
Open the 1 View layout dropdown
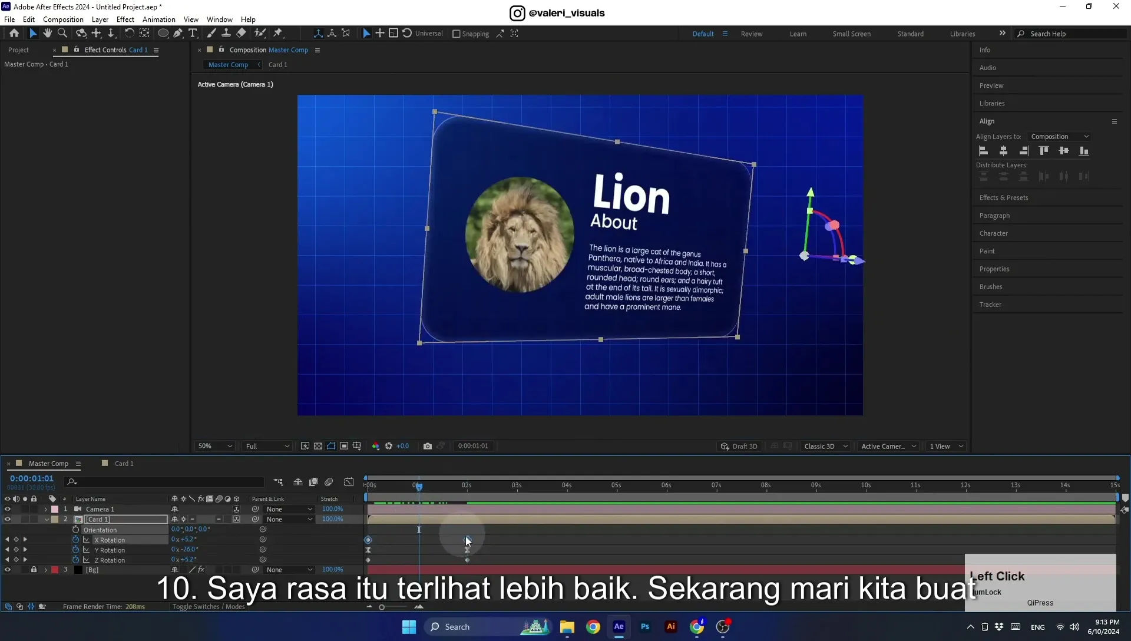(947, 446)
